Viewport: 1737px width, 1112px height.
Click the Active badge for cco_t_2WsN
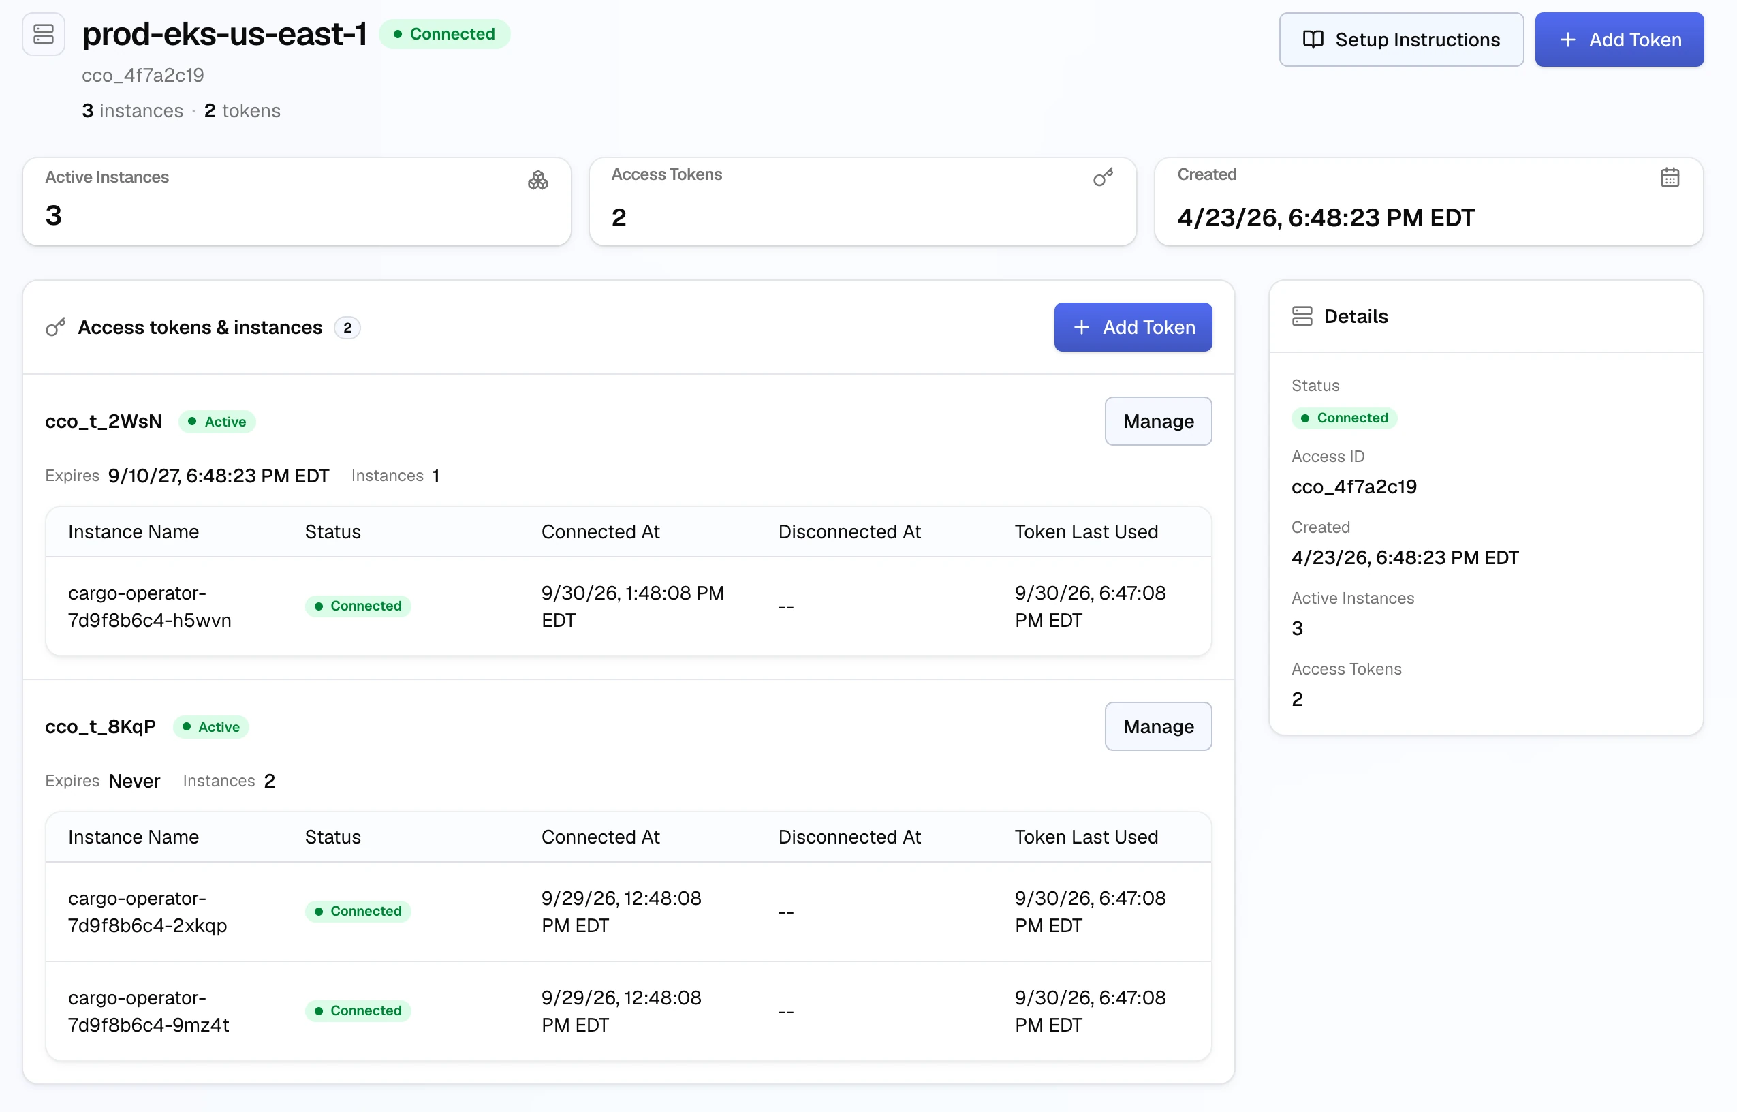(217, 422)
